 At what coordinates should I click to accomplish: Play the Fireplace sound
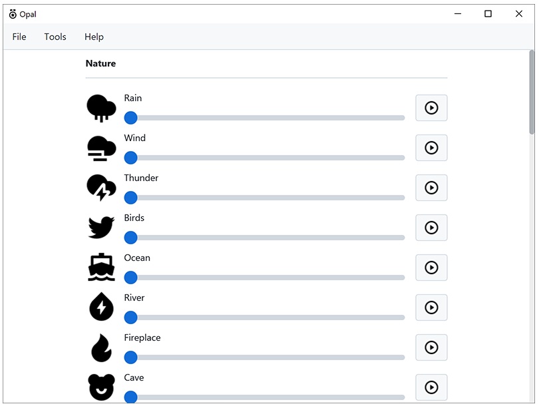coord(431,347)
